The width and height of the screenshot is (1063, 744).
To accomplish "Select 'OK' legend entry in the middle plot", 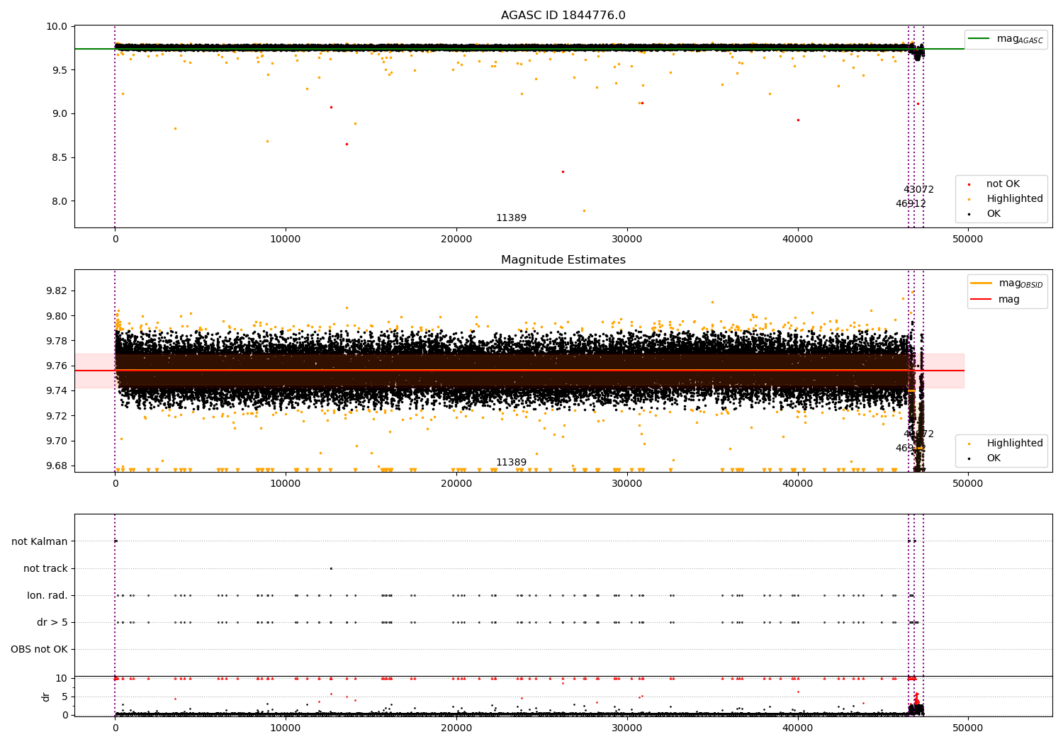I will pyautogui.click(x=994, y=458).
